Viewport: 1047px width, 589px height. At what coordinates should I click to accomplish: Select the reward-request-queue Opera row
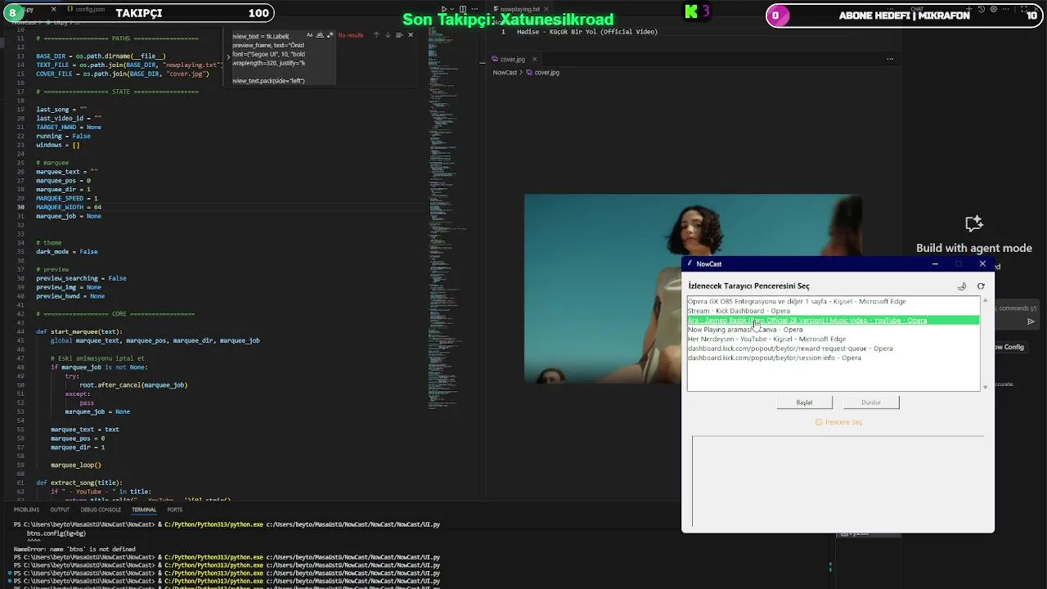point(833,348)
